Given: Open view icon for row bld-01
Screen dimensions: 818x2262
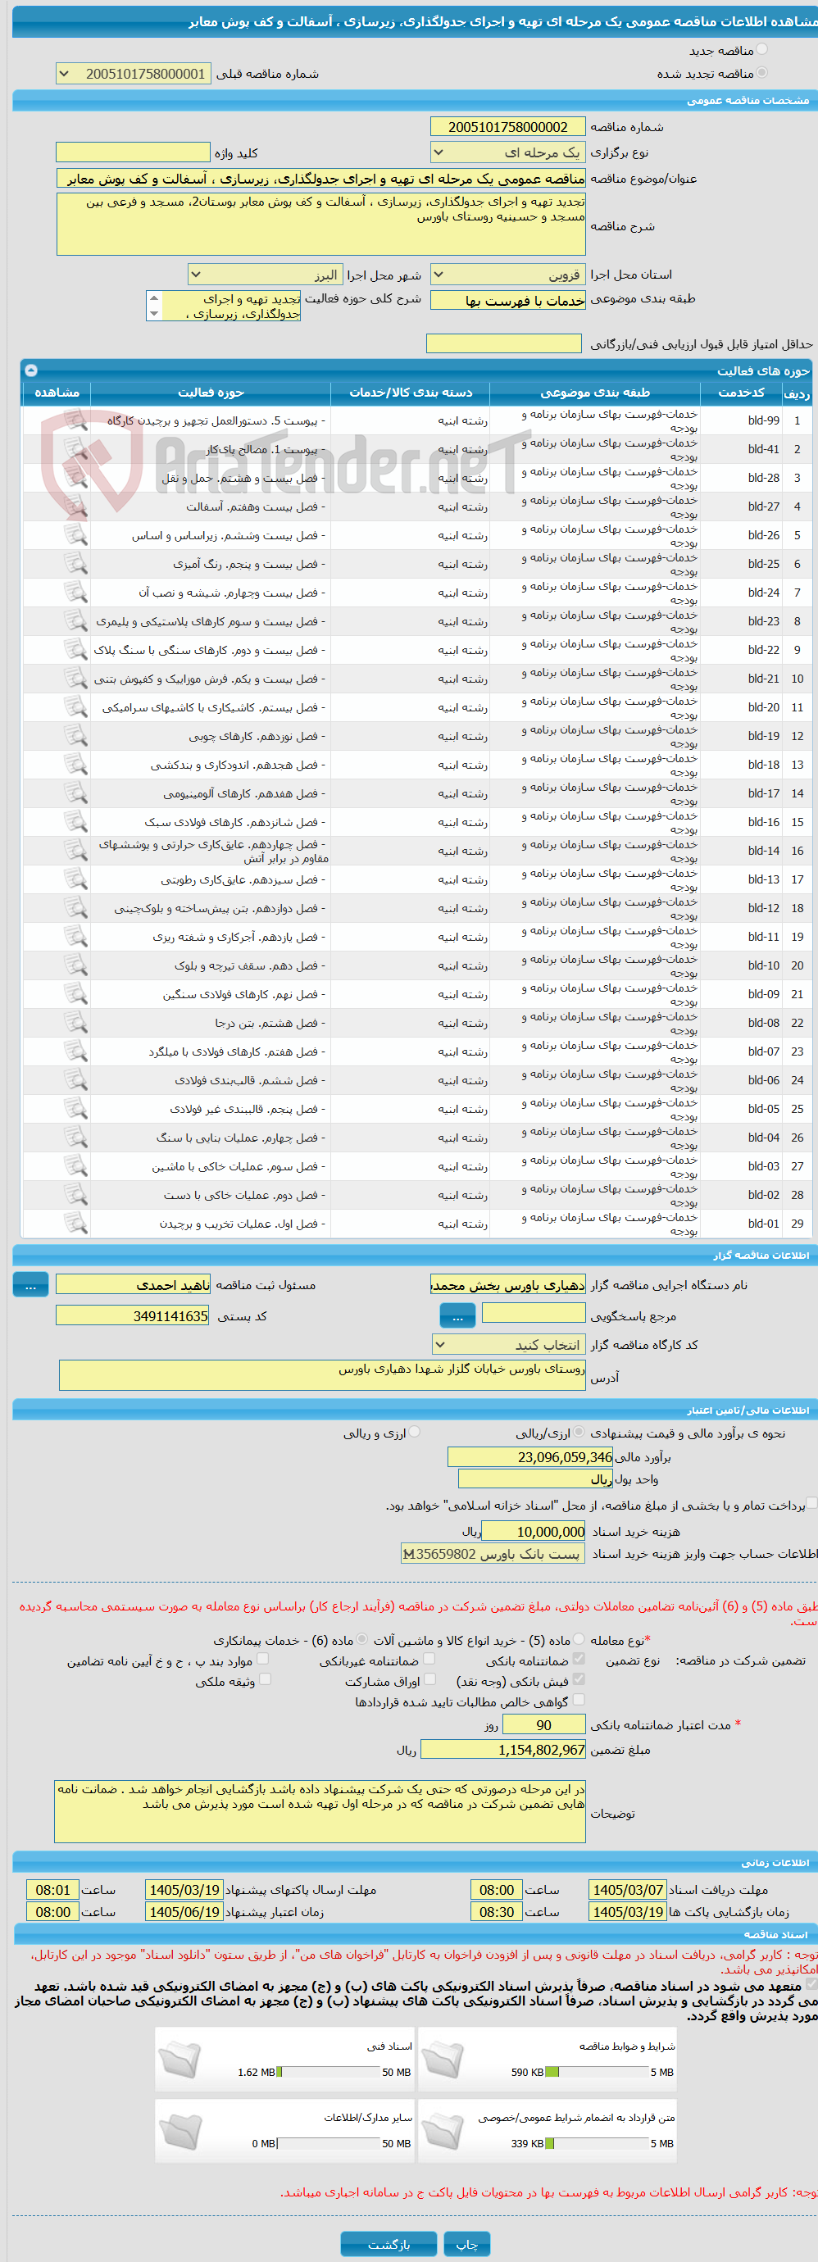Looking at the screenshot, I should coord(76,1223).
